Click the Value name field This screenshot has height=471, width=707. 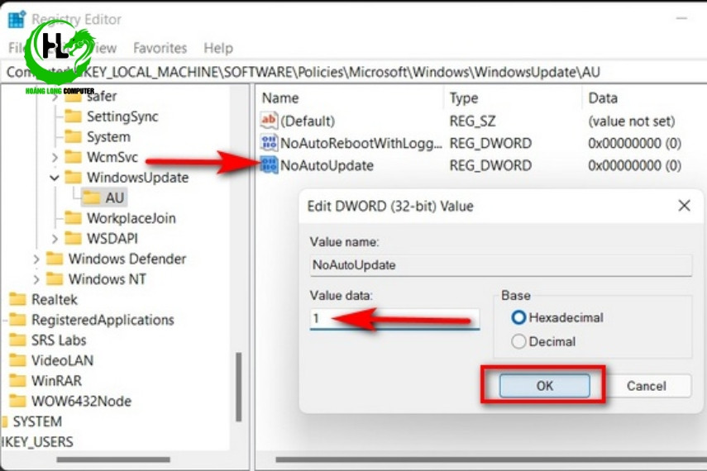click(x=501, y=265)
